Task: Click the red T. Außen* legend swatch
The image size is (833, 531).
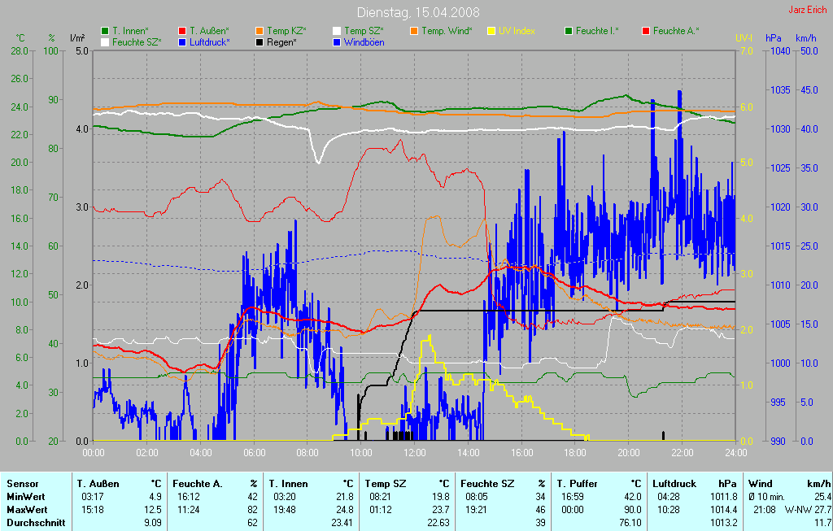Action: click(182, 32)
